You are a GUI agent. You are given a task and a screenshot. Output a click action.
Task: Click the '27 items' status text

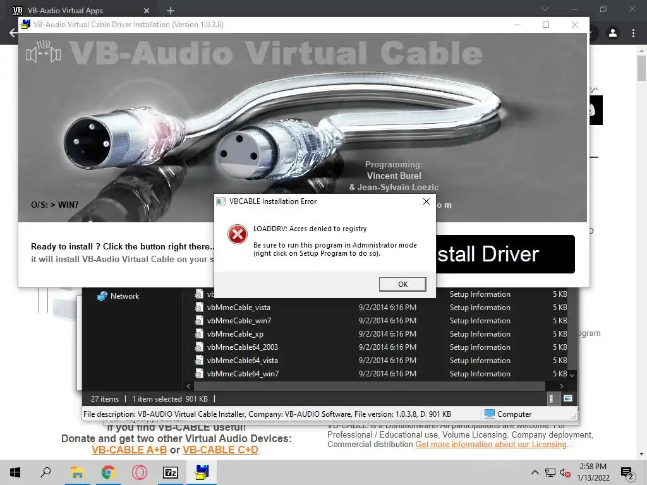pos(105,399)
